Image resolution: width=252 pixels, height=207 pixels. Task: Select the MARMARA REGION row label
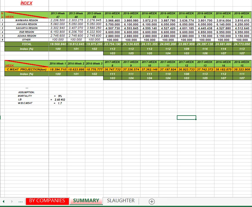[27, 20]
